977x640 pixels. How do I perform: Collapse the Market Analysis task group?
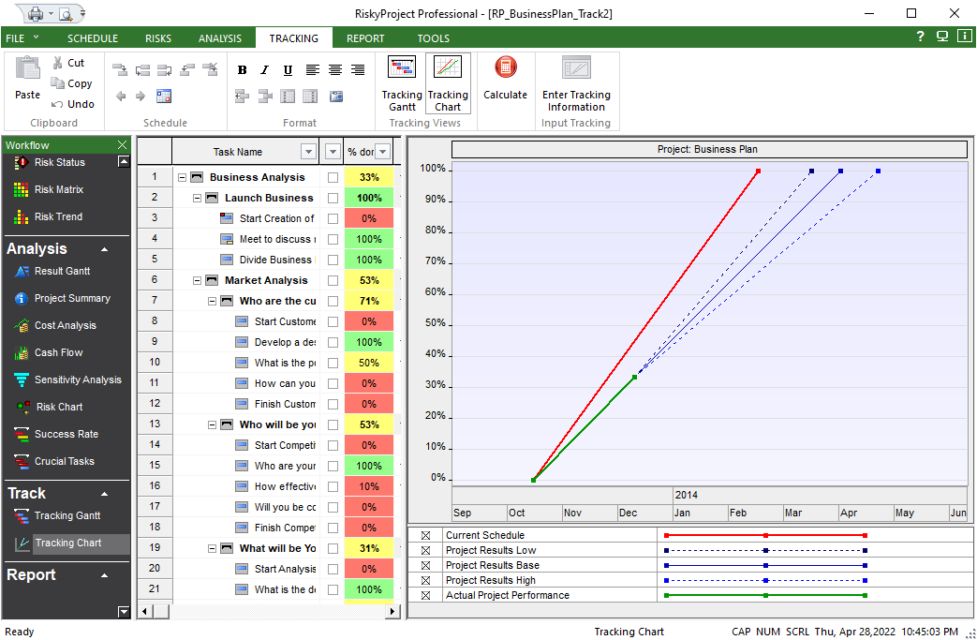click(197, 280)
